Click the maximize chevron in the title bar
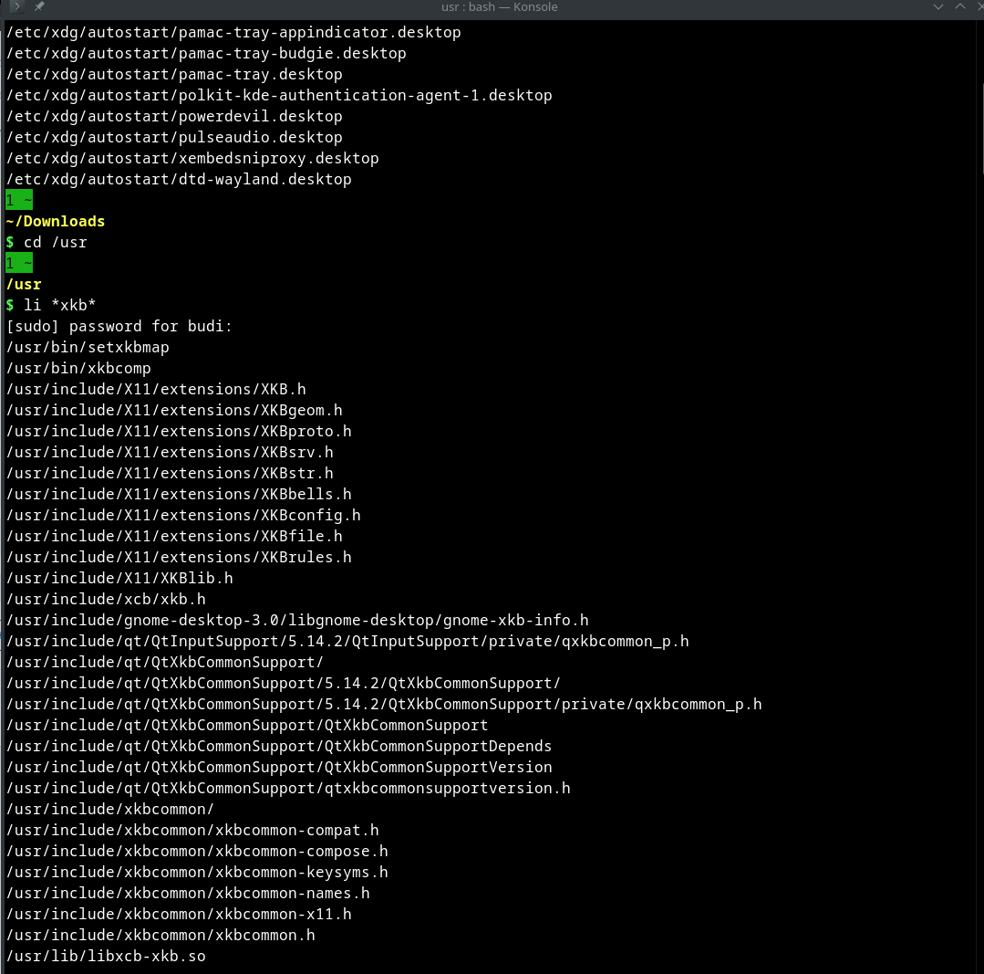This screenshot has width=984, height=974. coord(959,6)
